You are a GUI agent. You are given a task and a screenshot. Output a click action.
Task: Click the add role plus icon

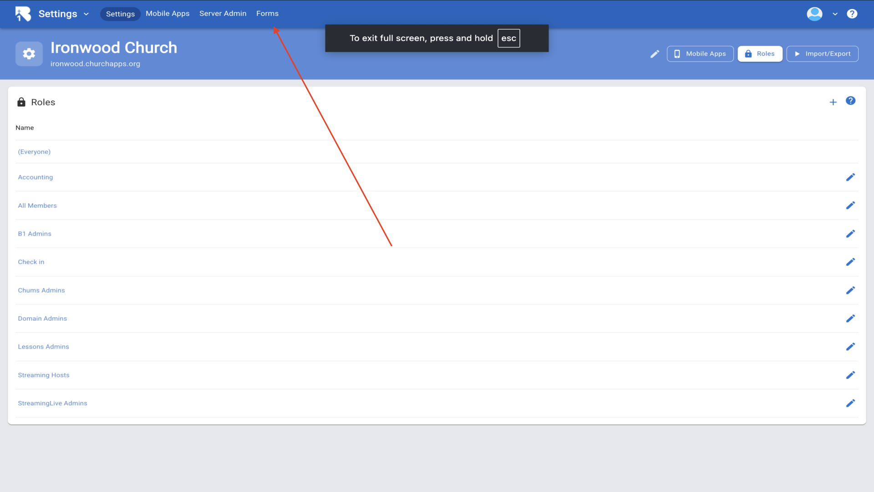pos(833,102)
